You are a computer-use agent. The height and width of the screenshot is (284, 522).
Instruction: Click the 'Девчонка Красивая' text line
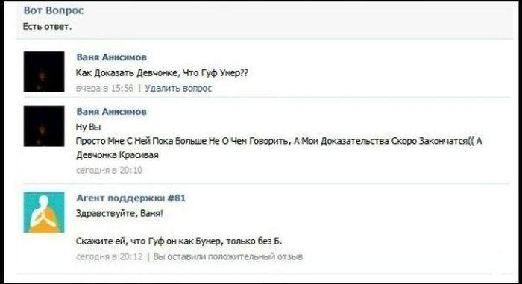(x=117, y=155)
